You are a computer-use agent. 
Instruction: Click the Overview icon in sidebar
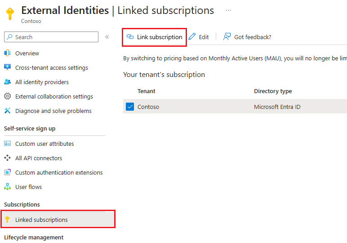[x=7, y=53]
